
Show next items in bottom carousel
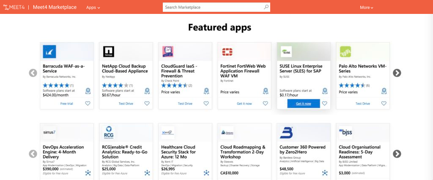point(397,154)
